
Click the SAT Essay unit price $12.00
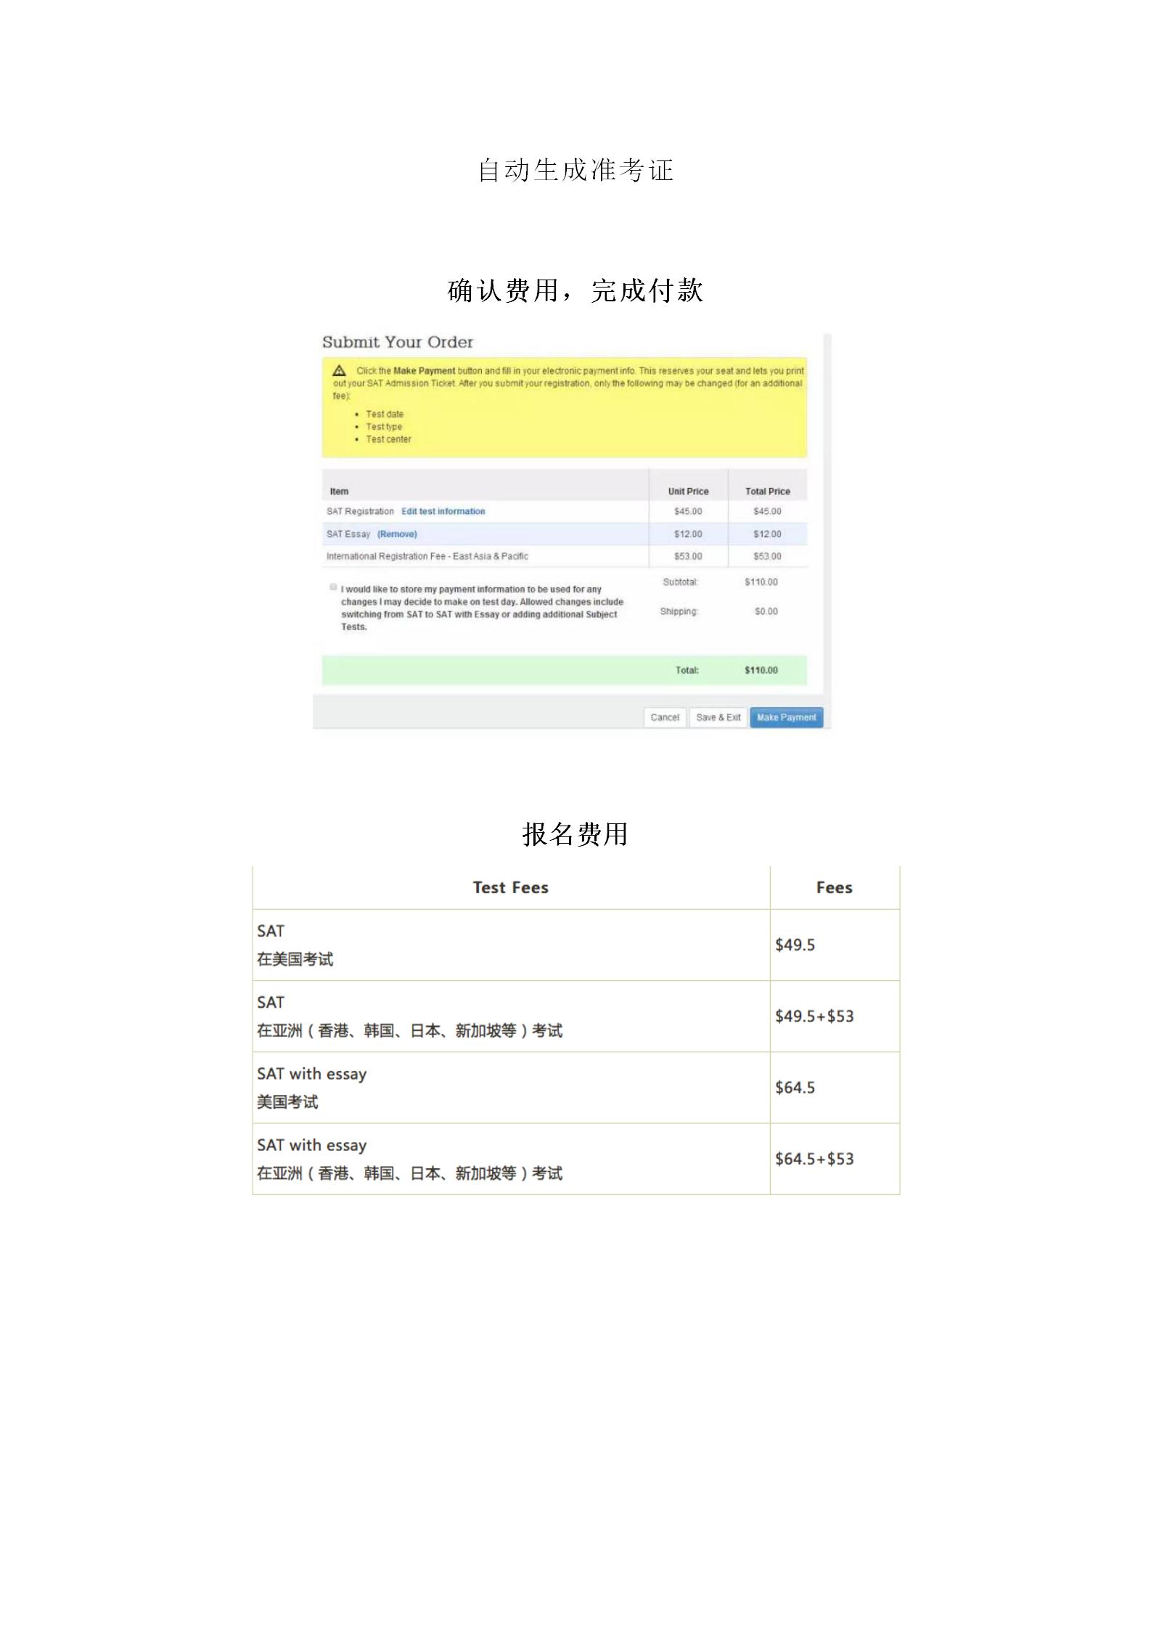pyautogui.click(x=688, y=534)
